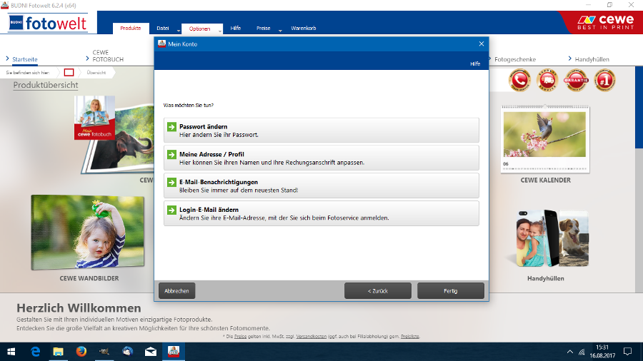Open the Warenkorb menu item
This screenshot has height=361, width=643.
(304, 29)
